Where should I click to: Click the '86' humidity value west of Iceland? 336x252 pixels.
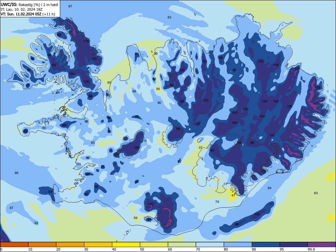pos(16,173)
